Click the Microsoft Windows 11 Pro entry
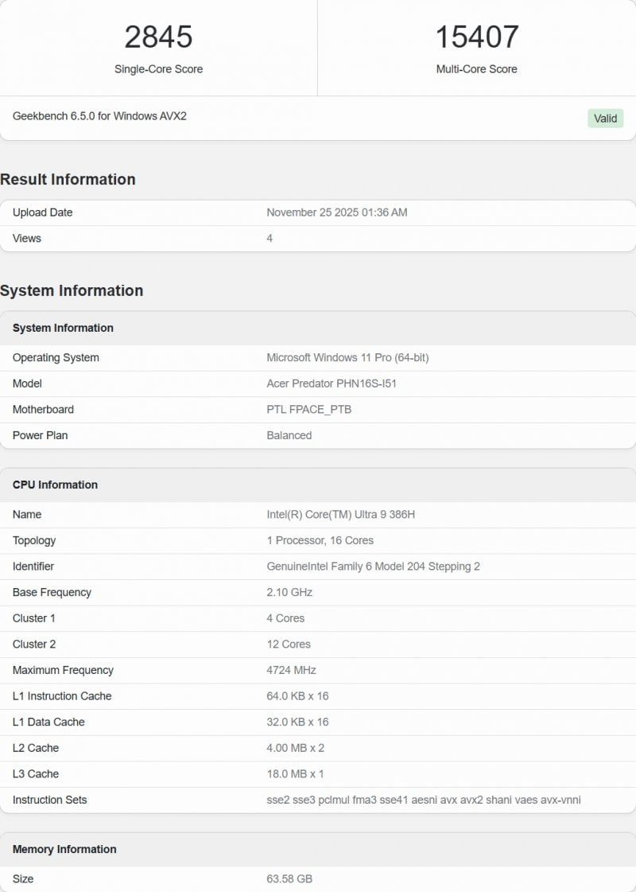 click(347, 358)
